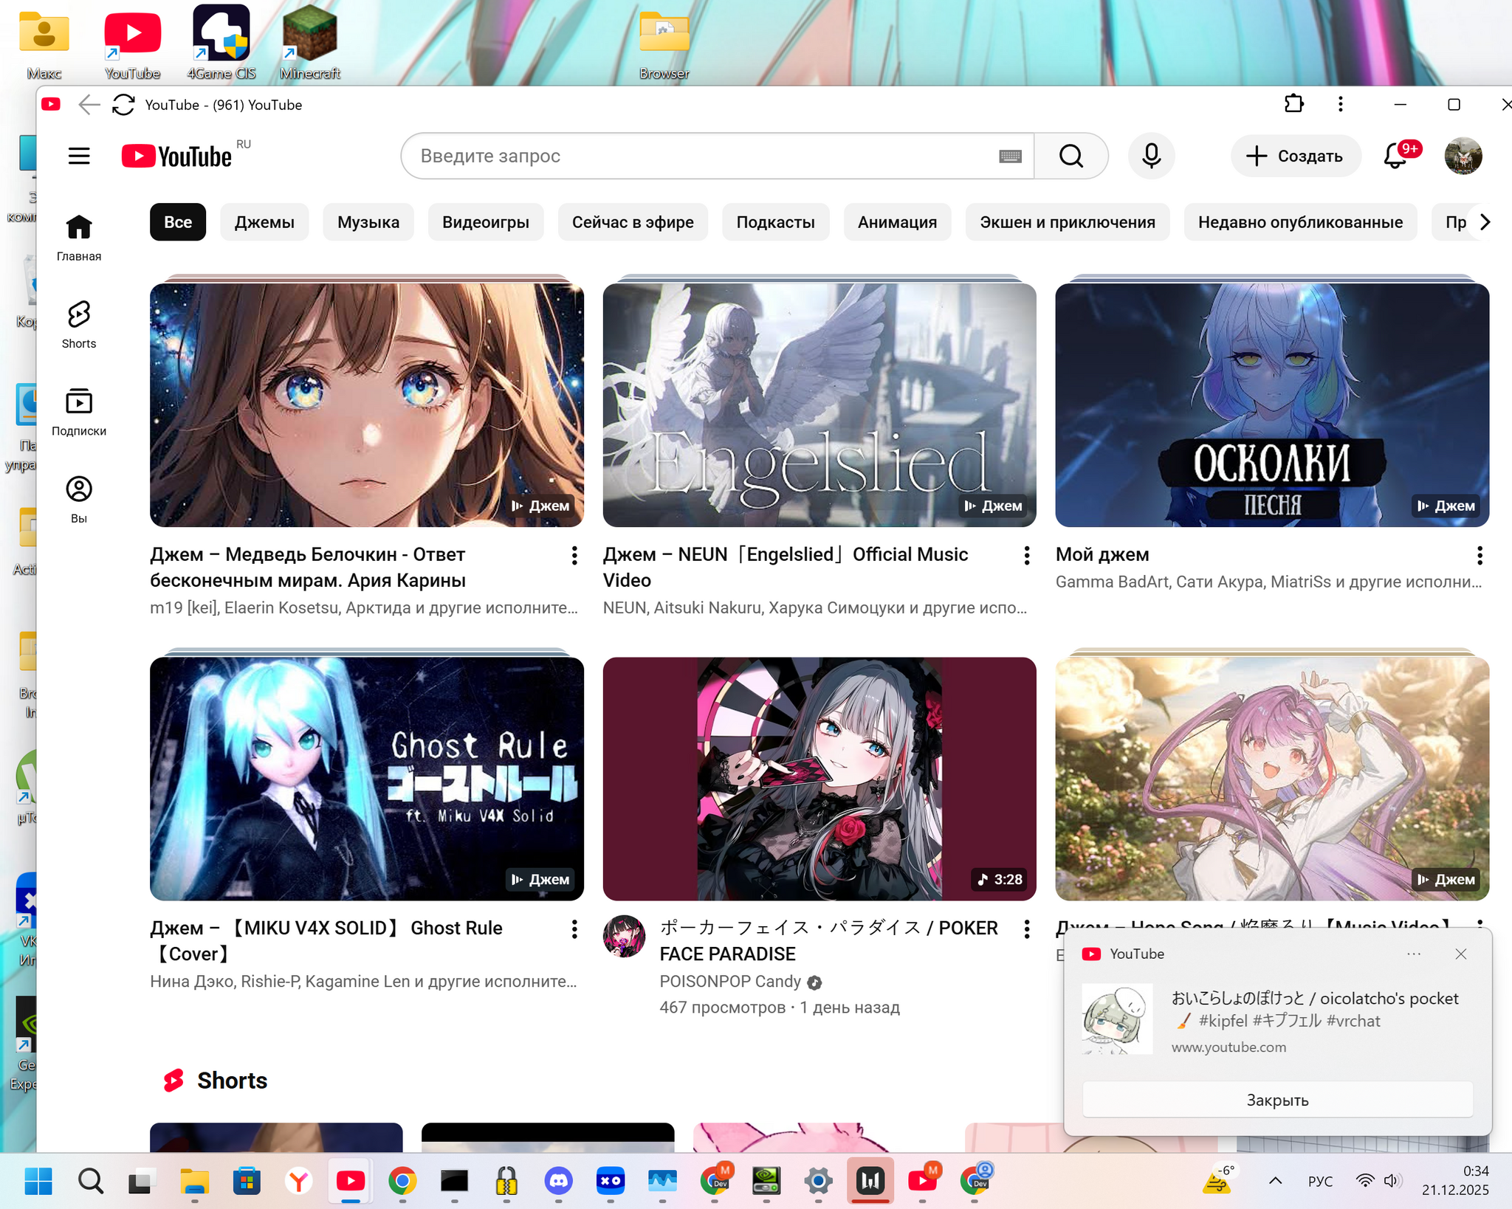Select the Музыка filter chip
This screenshot has height=1209, width=1512.
368,222
